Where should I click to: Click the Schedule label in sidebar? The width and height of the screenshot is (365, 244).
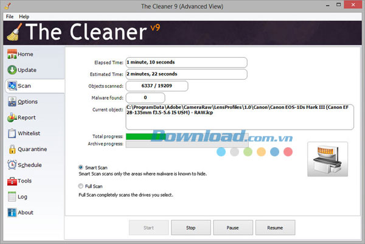(30, 165)
